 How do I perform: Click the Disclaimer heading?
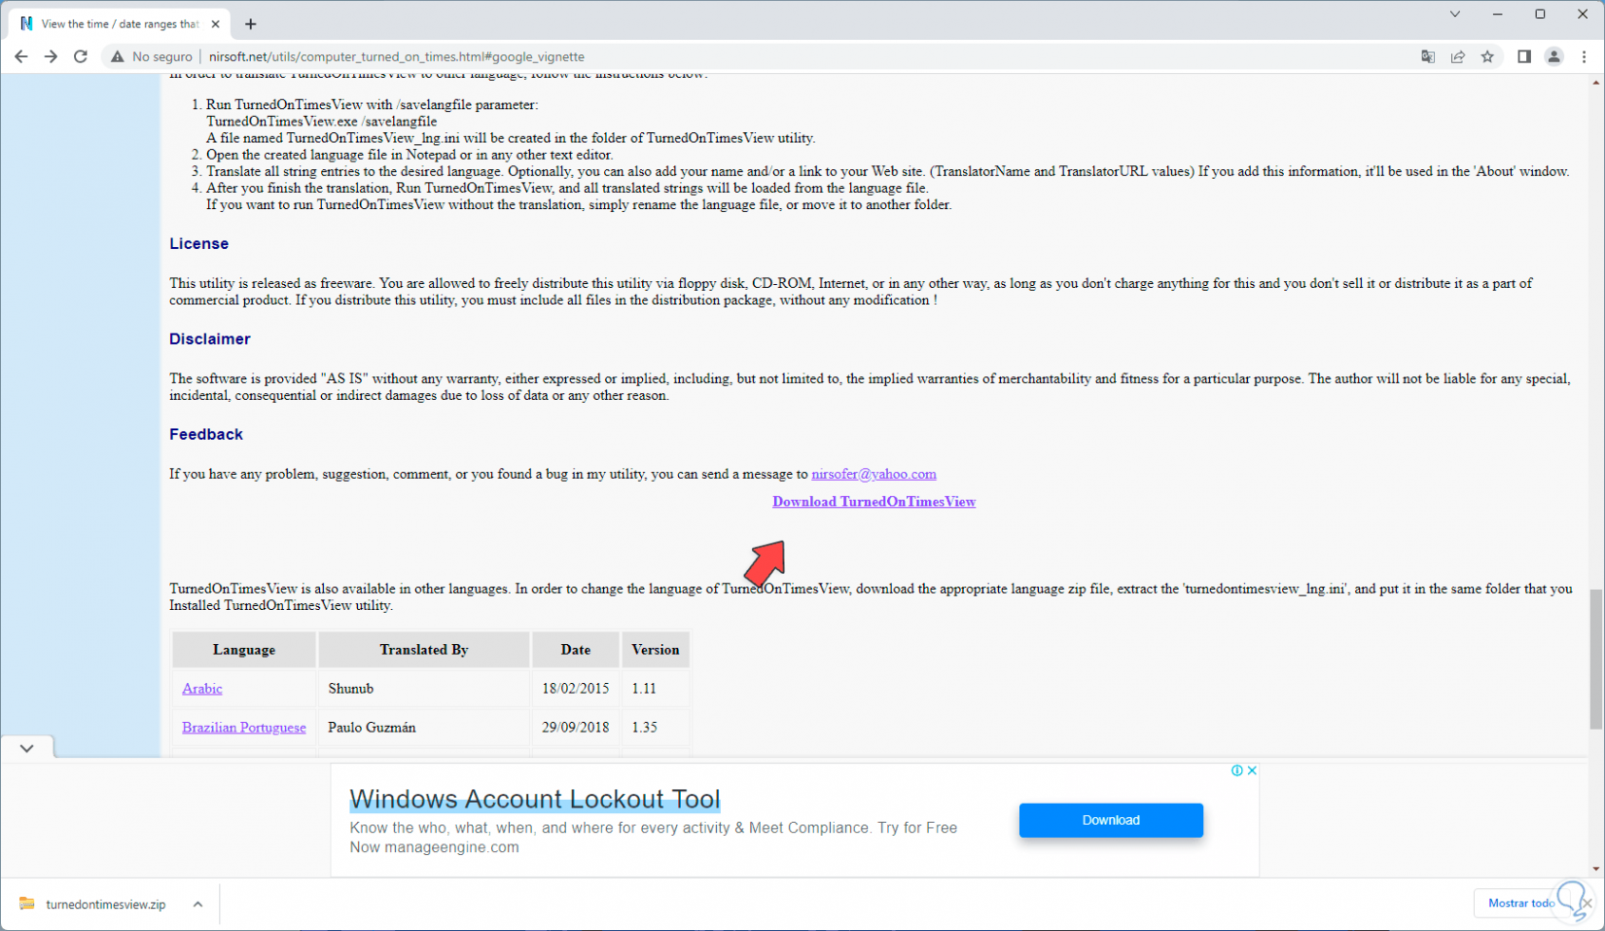point(210,340)
